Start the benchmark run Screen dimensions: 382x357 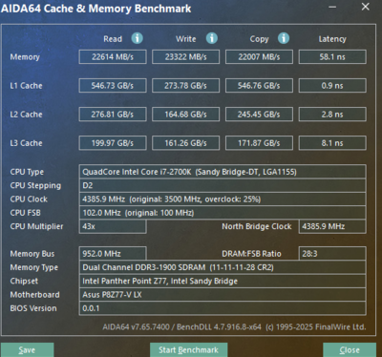(x=188, y=350)
